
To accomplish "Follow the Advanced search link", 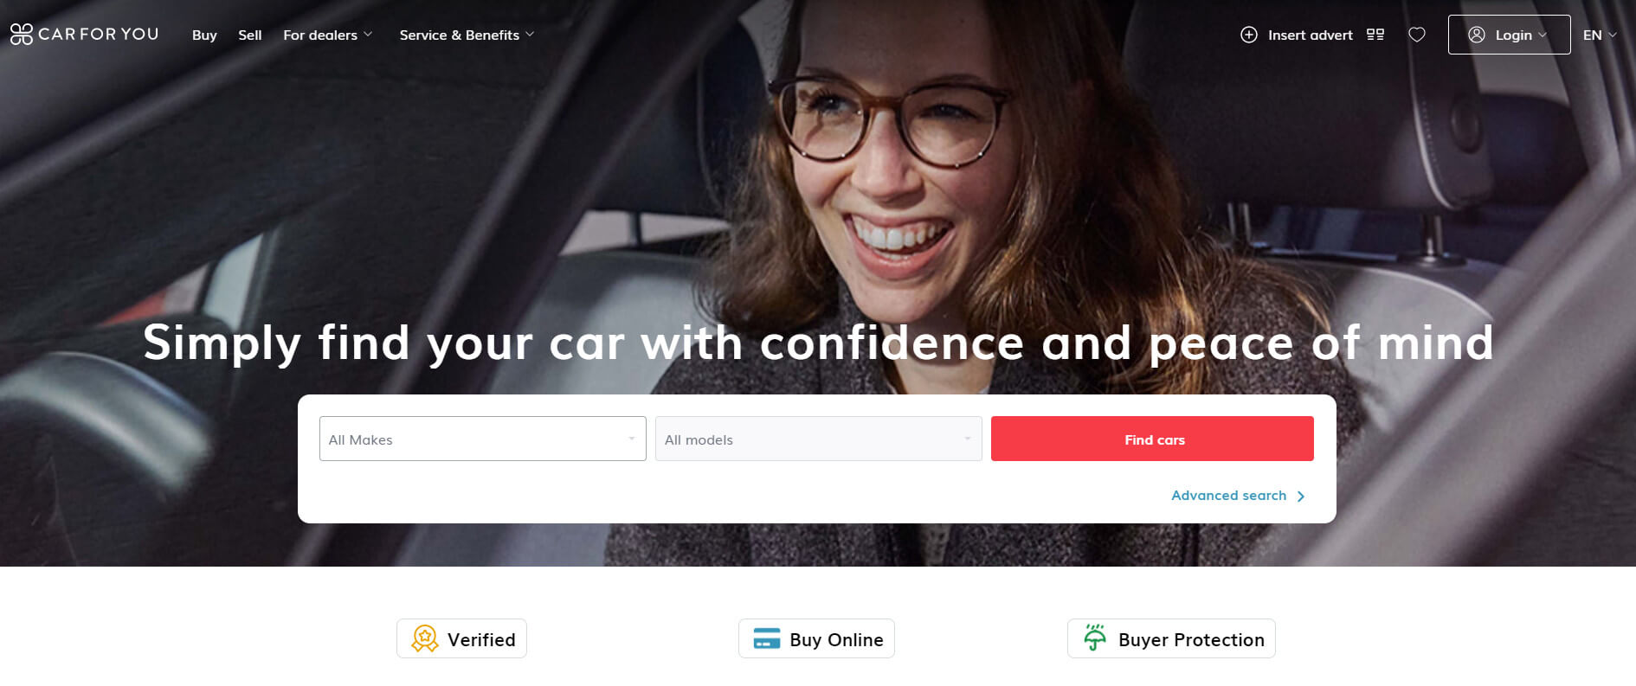I will coord(1238,496).
